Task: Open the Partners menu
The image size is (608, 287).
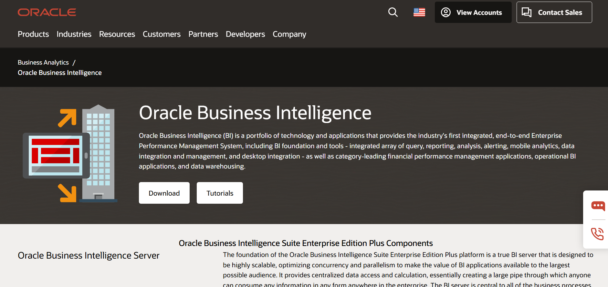Action: pos(203,34)
